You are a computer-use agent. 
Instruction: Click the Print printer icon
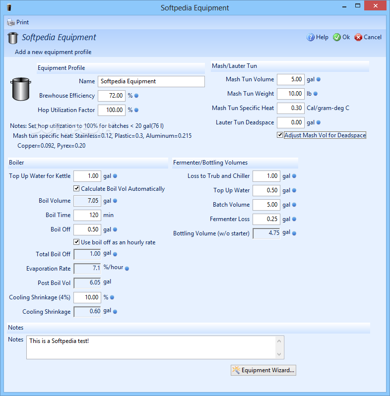tap(11, 22)
